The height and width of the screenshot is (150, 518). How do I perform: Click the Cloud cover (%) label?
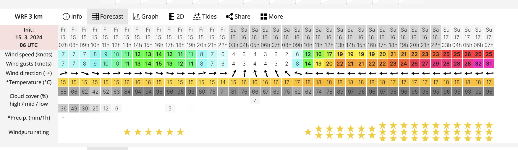[29, 96]
